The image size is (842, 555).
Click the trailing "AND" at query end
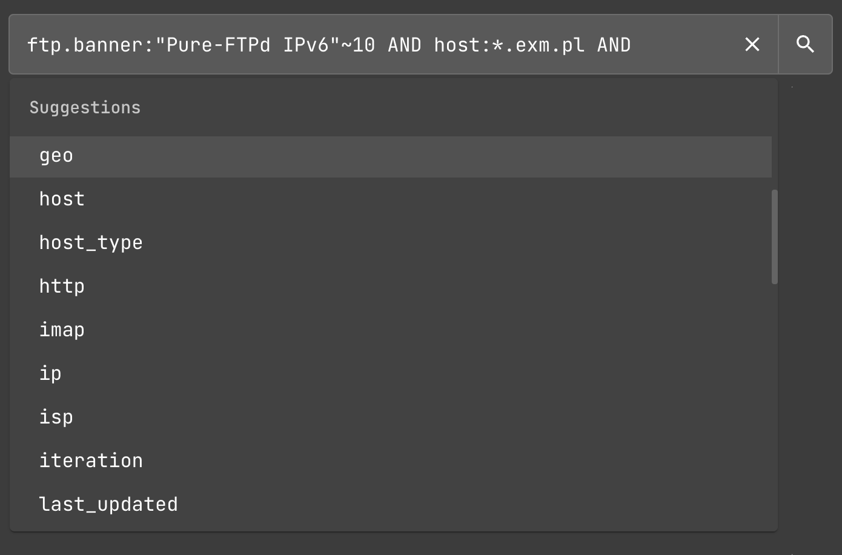pyautogui.click(x=614, y=45)
